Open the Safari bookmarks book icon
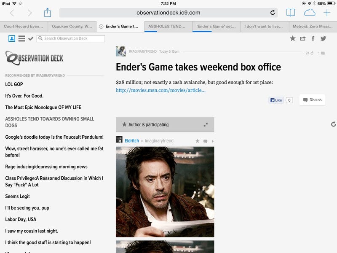The width and height of the screenshot is (337, 253). coord(291,13)
